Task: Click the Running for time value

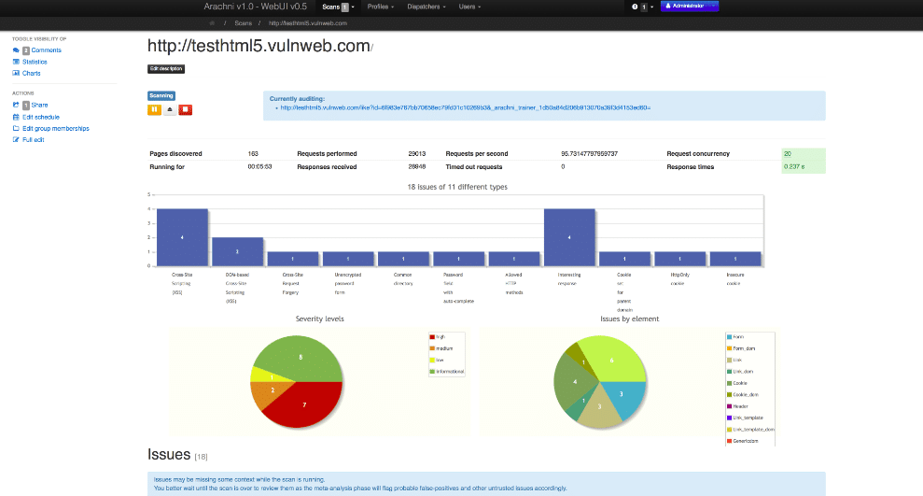Action: (x=259, y=166)
